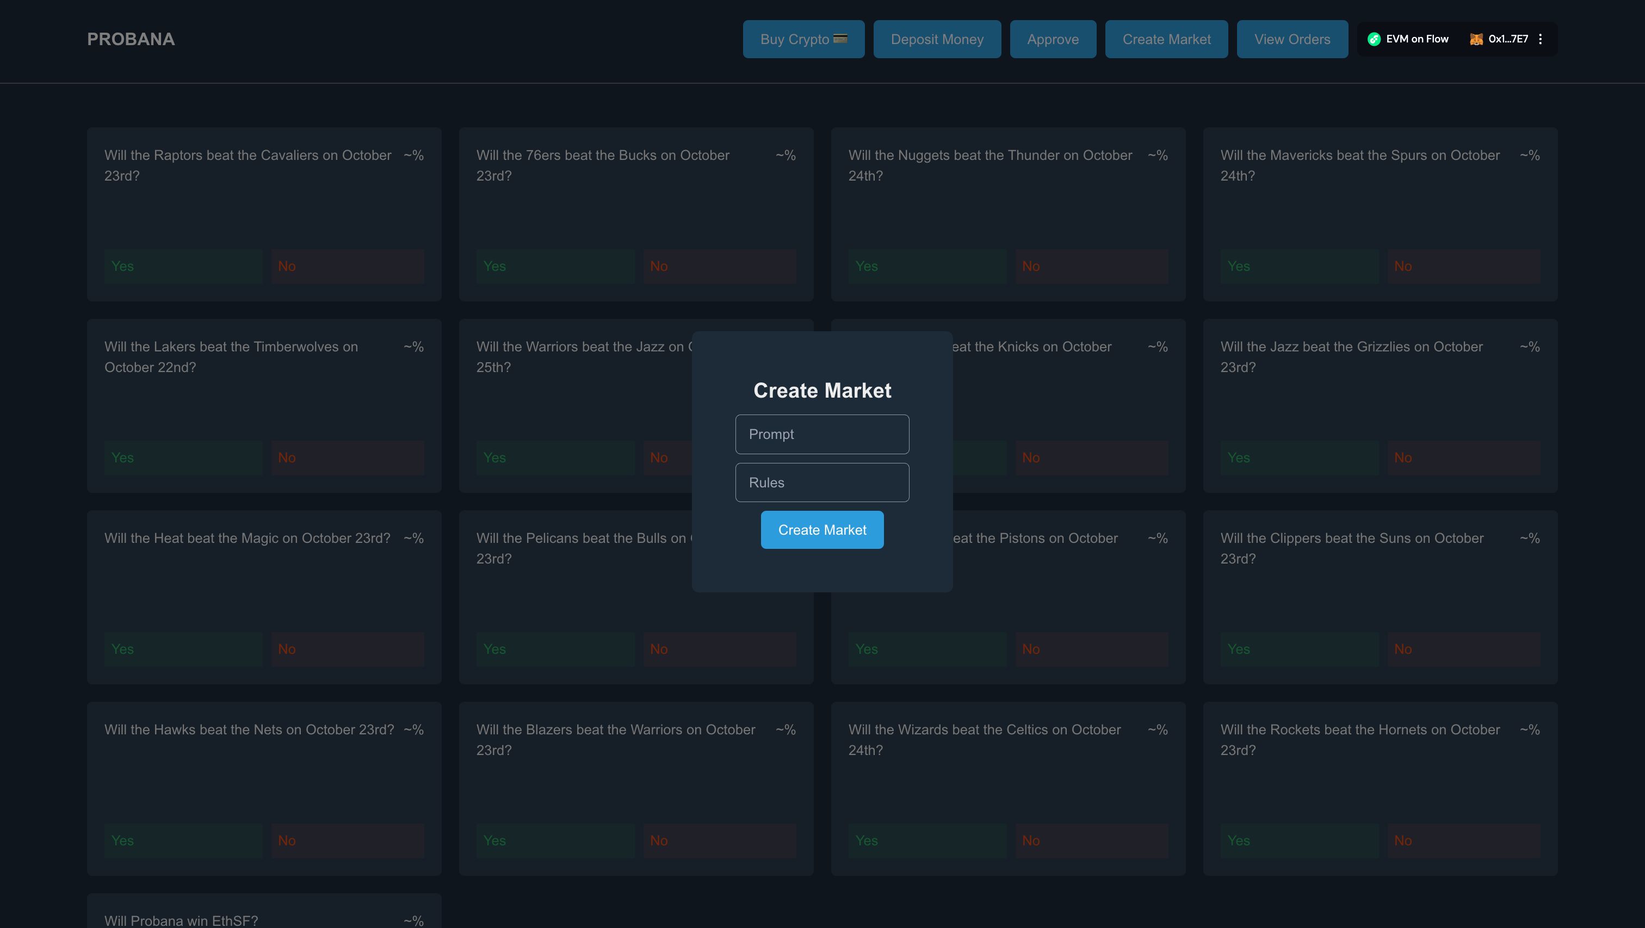Image resolution: width=1645 pixels, height=928 pixels.
Task: Click Yes on 76ers vs Bucks market
Action: (x=555, y=267)
